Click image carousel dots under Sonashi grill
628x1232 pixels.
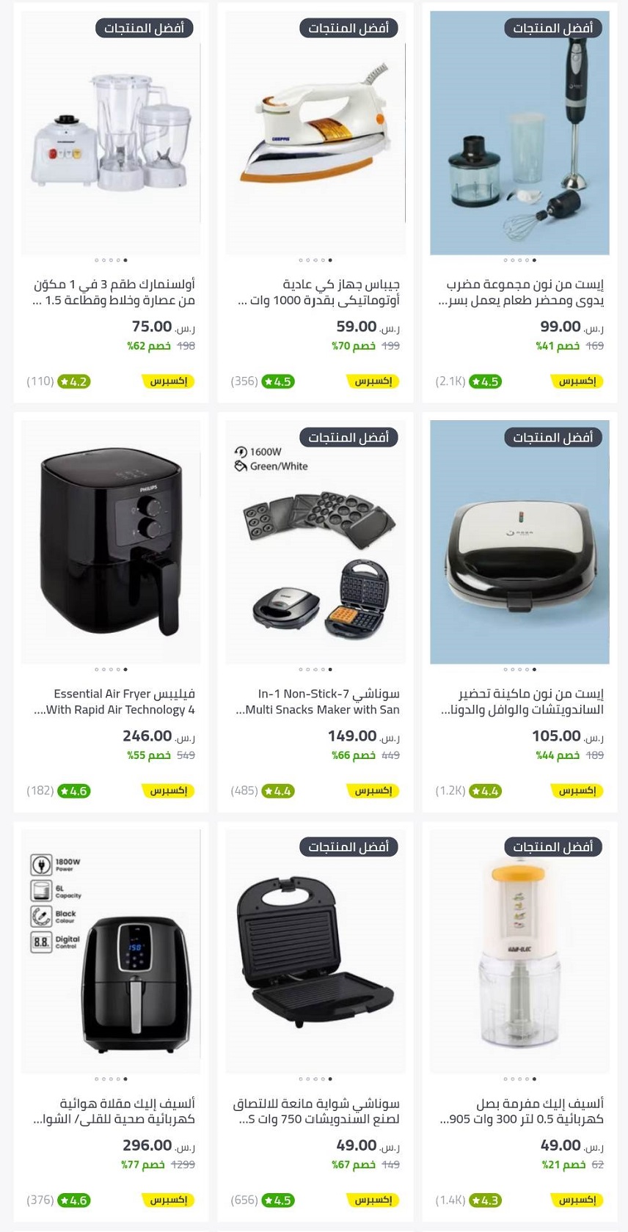[x=315, y=1079]
